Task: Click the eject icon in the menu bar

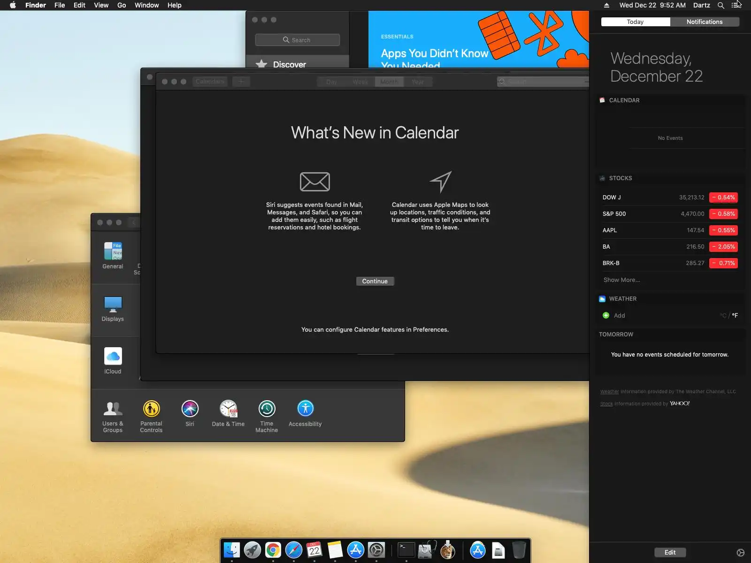Action: click(x=606, y=5)
